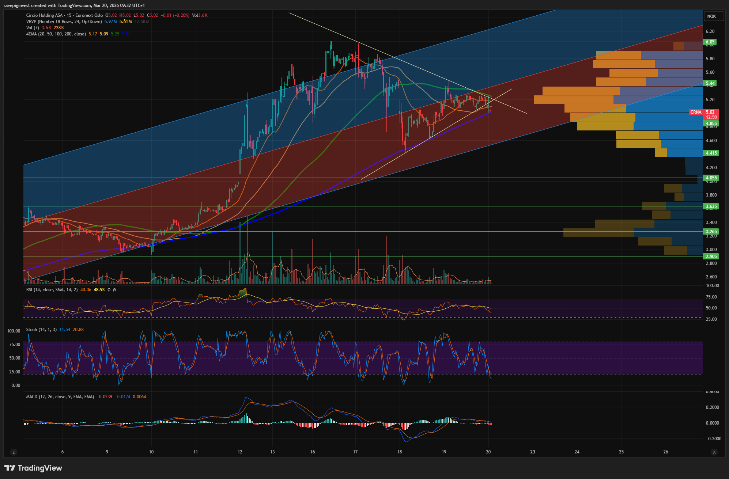
Task: Click the Euronext Oslo exchange label
Action: 89,15
